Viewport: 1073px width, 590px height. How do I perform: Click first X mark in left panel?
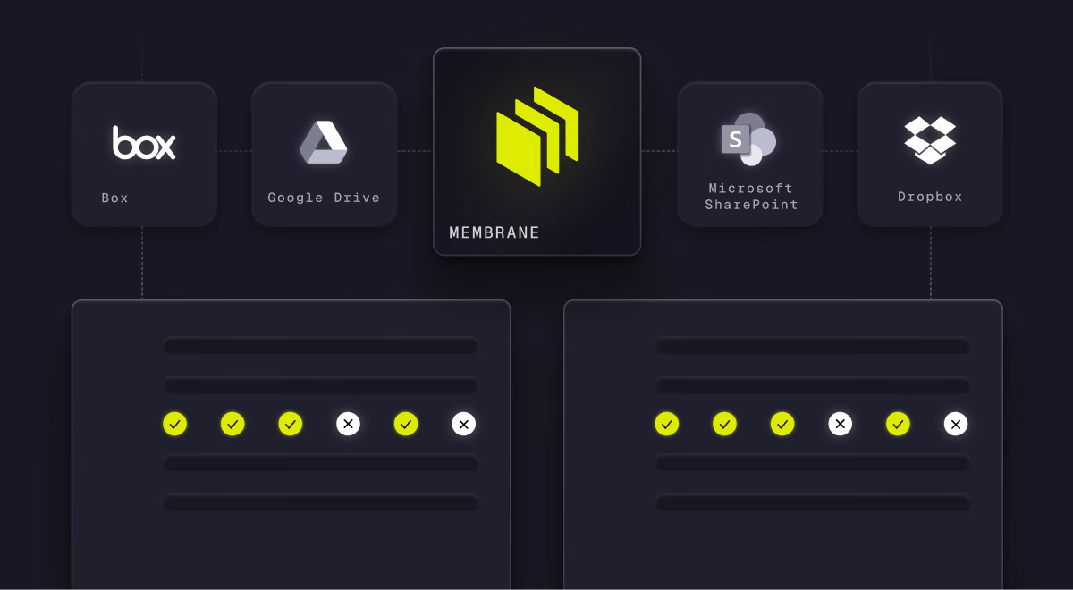[x=348, y=424]
